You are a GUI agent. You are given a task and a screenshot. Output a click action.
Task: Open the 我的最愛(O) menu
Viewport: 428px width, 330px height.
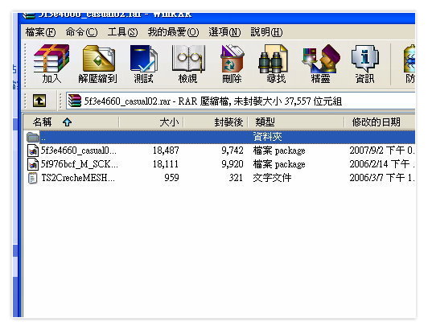point(173,32)
